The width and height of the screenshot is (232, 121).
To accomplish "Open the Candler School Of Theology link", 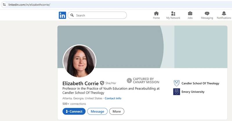I will point(200,83).
